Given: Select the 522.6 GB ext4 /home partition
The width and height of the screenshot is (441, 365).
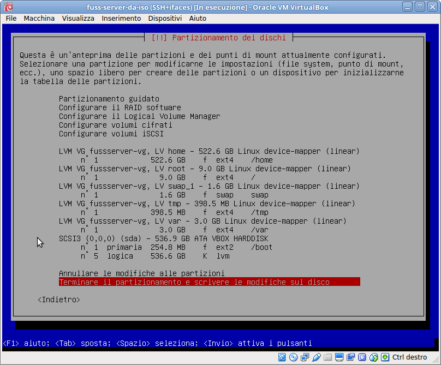Looking at the screenshot, I should 177,160.
